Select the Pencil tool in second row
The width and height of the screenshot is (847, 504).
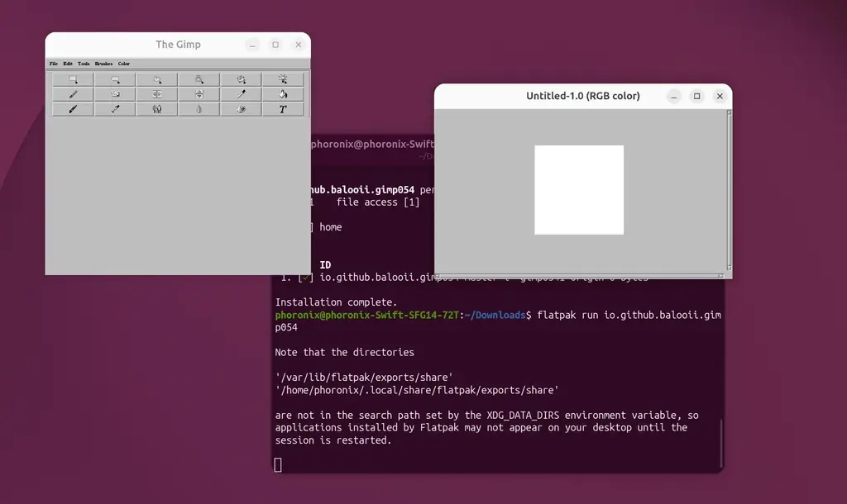(73, 94)
